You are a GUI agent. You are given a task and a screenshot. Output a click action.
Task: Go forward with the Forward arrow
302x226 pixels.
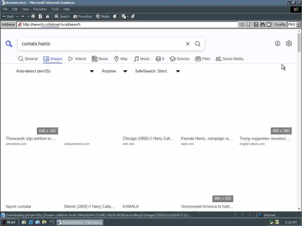(22, 16)
